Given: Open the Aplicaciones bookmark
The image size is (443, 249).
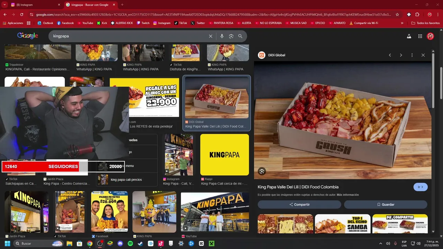Looking at the screenshot, I should (13, 23).
